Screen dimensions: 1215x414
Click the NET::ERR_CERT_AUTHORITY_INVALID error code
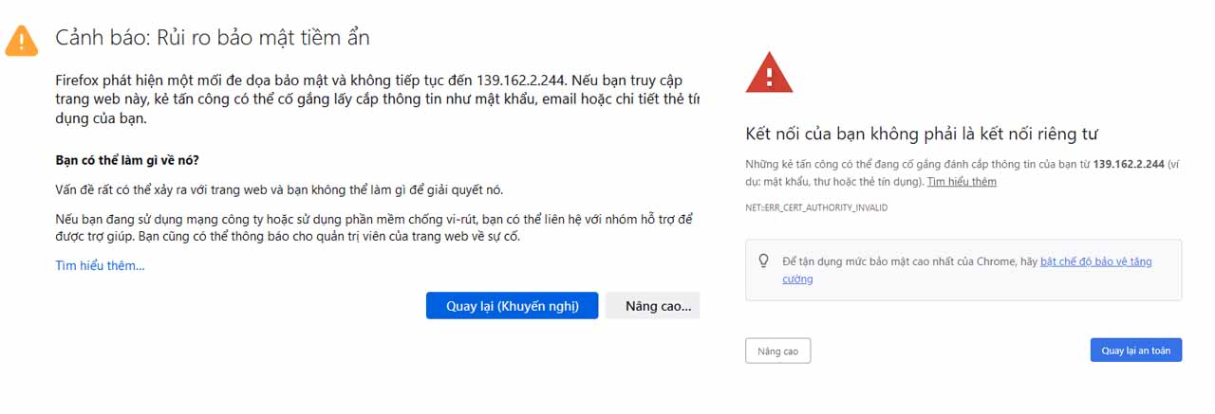(x=816, y=207)
